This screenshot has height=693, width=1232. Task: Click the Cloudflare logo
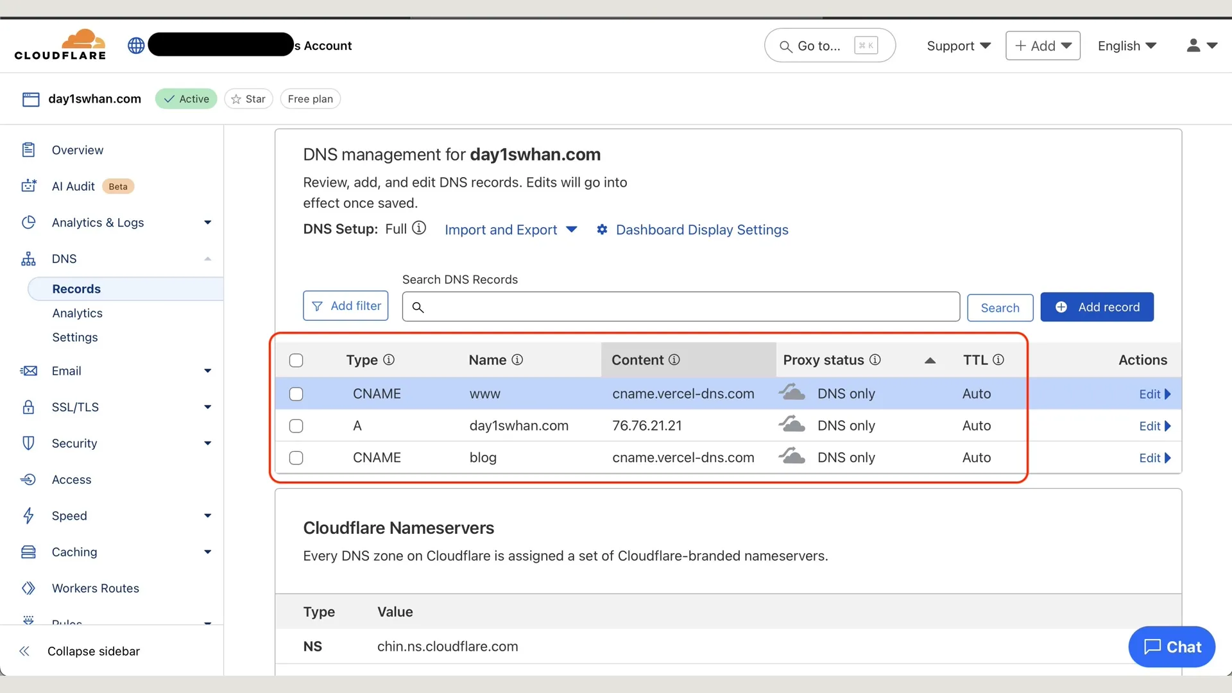pos(60,45)
